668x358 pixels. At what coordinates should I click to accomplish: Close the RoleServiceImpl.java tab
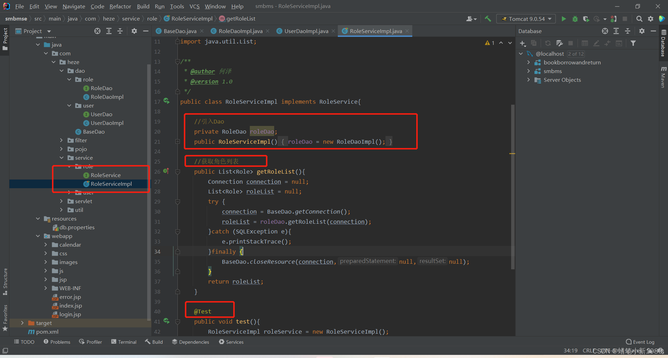pos(407,31)
